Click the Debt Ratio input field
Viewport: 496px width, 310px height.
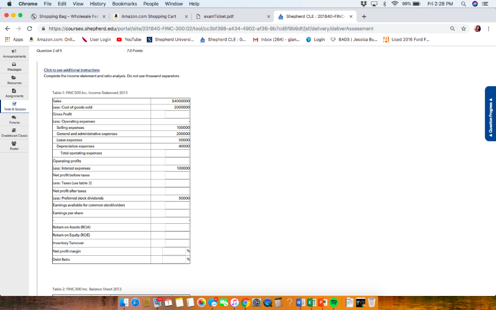coord(174,260)
